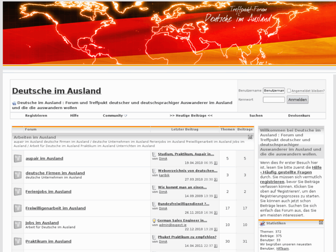
Task: Go to last post dated 19.04.2010 arrow icon
Action: point(215,163)
